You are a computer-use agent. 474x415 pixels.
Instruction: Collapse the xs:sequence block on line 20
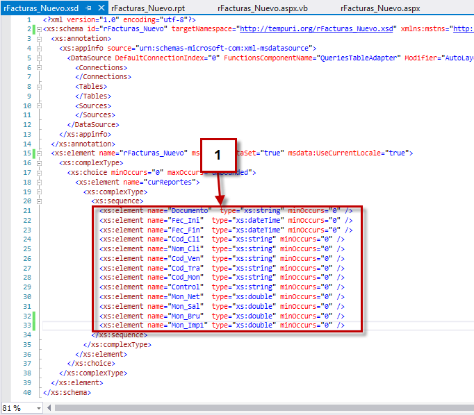[40, 201]
